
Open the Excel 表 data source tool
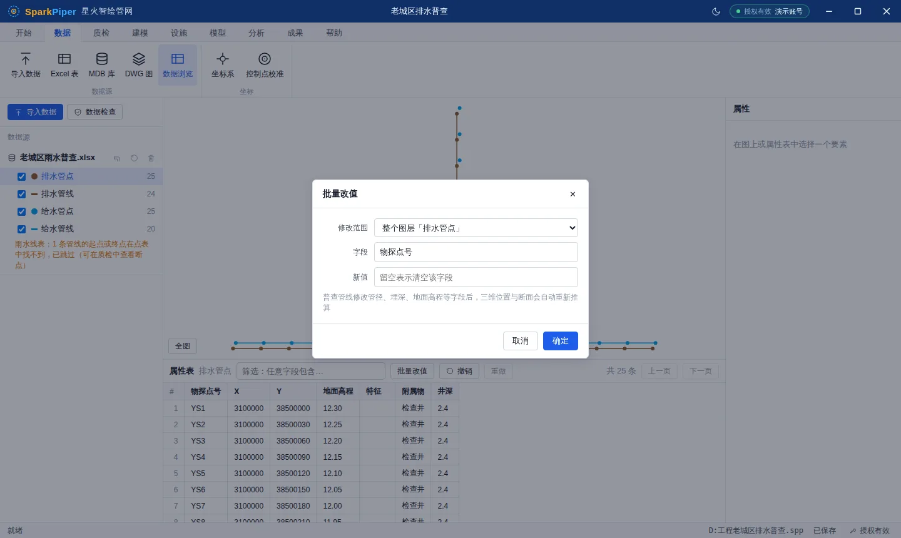pos(64,65)
